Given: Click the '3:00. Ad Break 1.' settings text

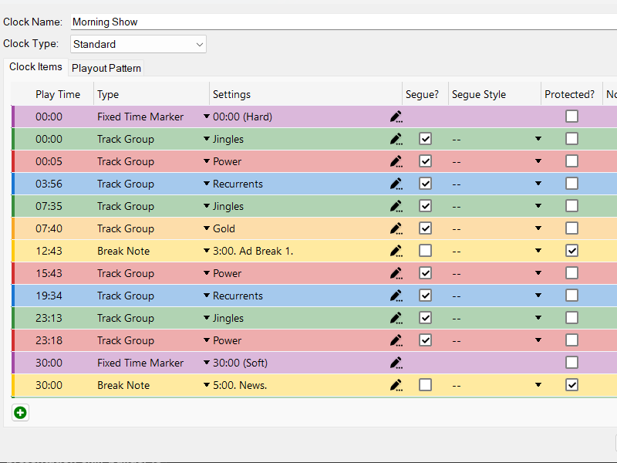Looking at the screenshot, I should click(x=253, y=251).
